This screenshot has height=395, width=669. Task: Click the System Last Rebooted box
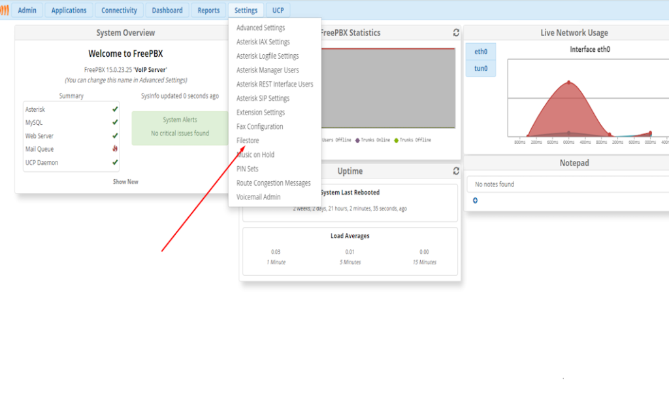(x=350, y=203)
